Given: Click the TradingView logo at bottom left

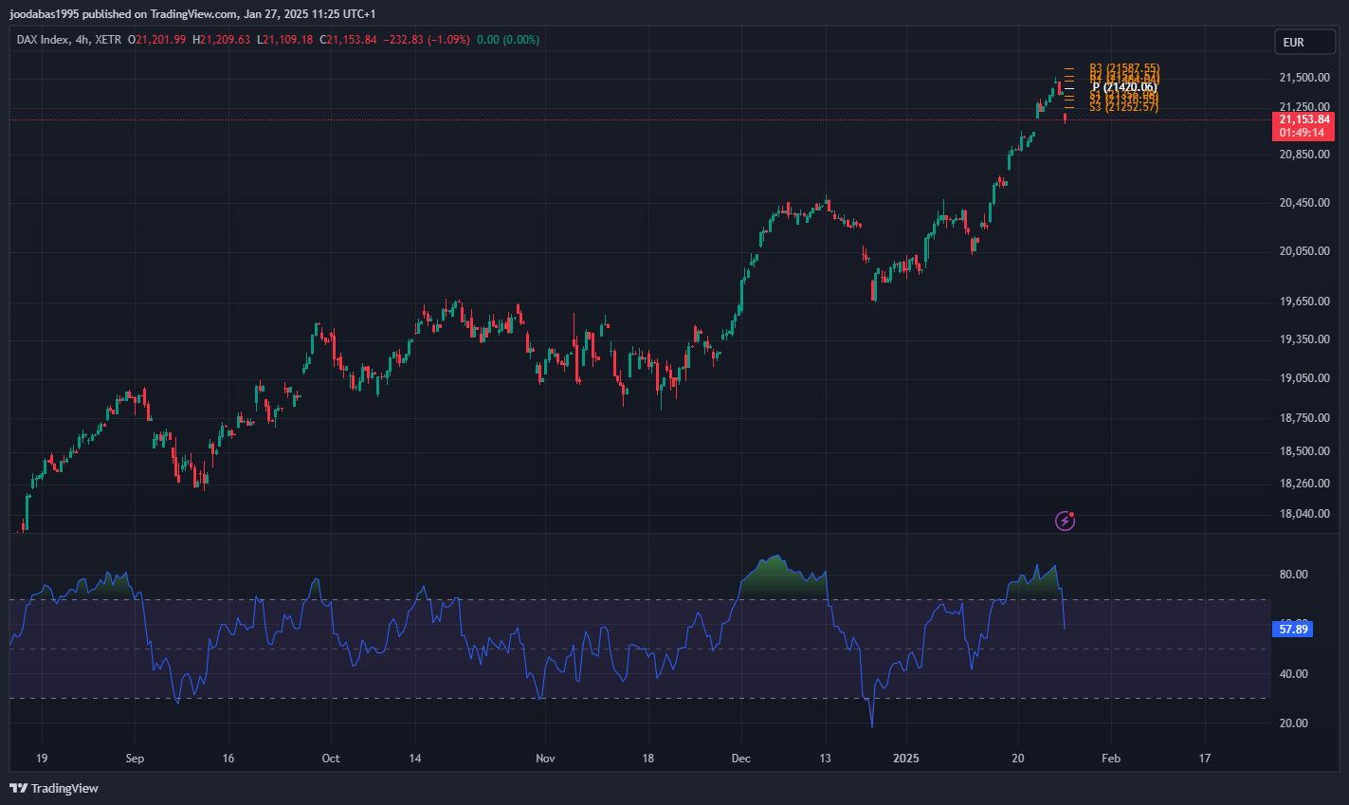Looking at the screenshot, I should coord(54,788).
